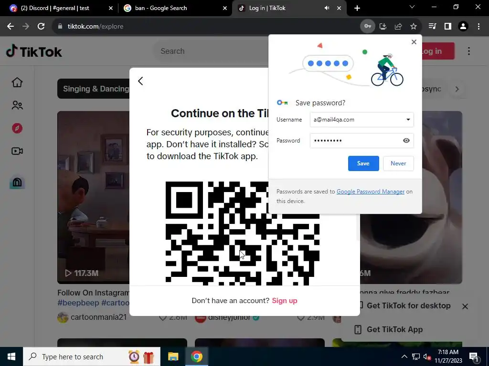Click the share page icon in address bar

[x=398, y=27]
